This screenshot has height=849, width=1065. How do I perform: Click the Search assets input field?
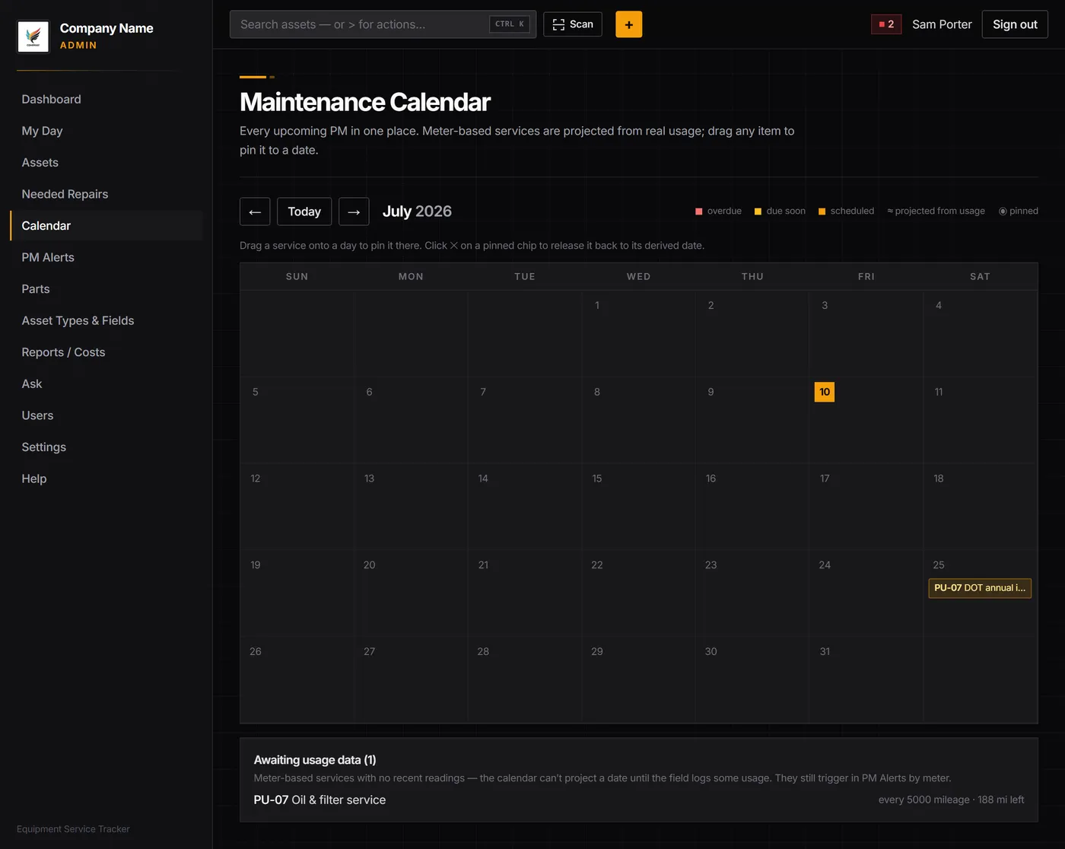tap(383, 24)
